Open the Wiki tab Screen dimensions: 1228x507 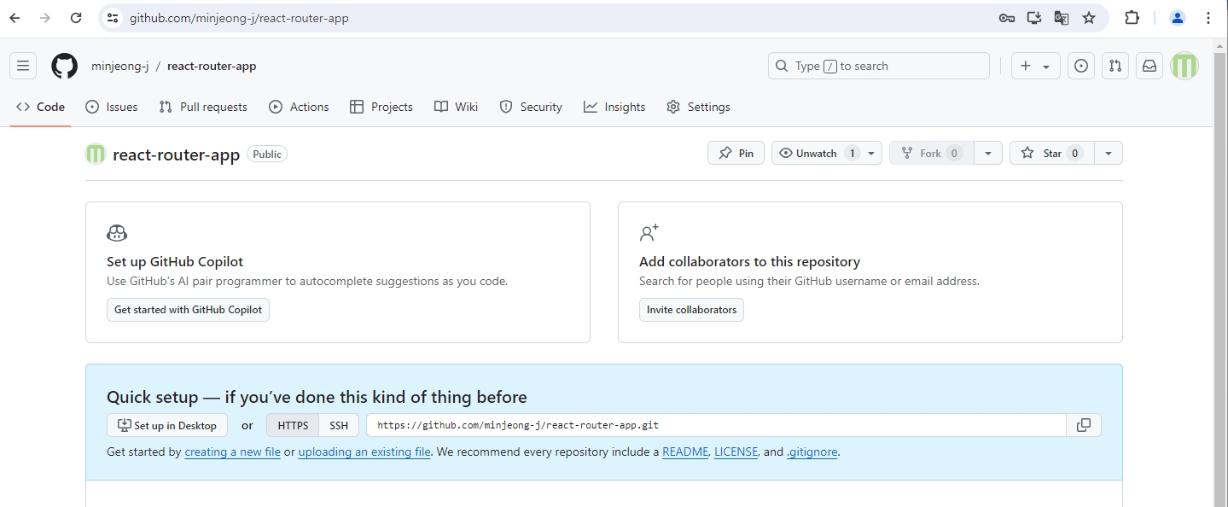tap(456, 107)
